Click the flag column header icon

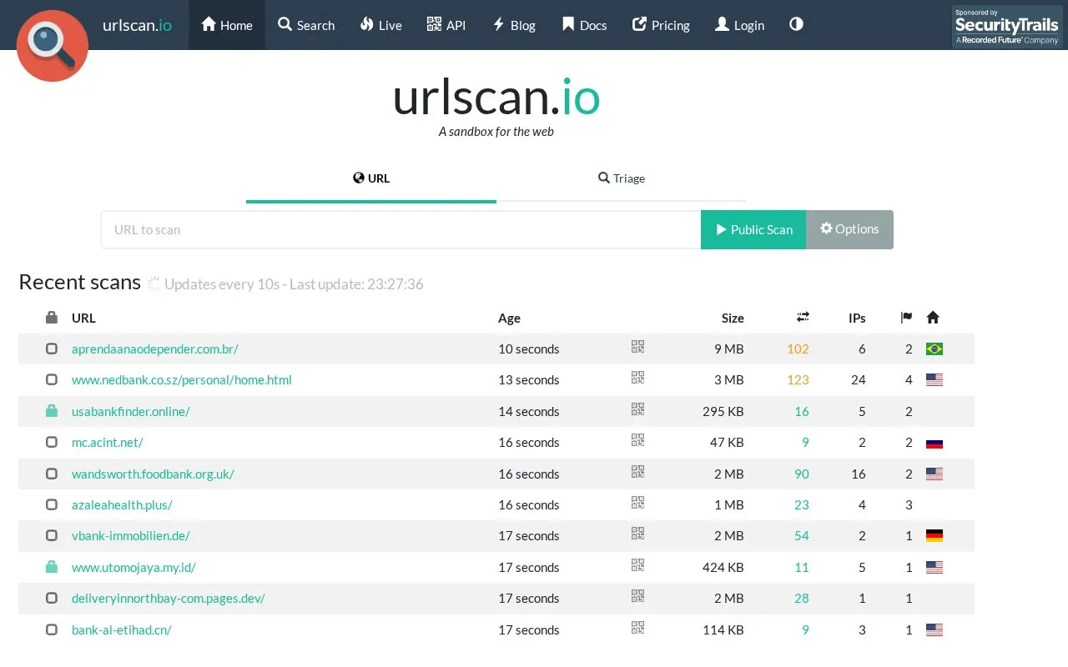point(906,318)
